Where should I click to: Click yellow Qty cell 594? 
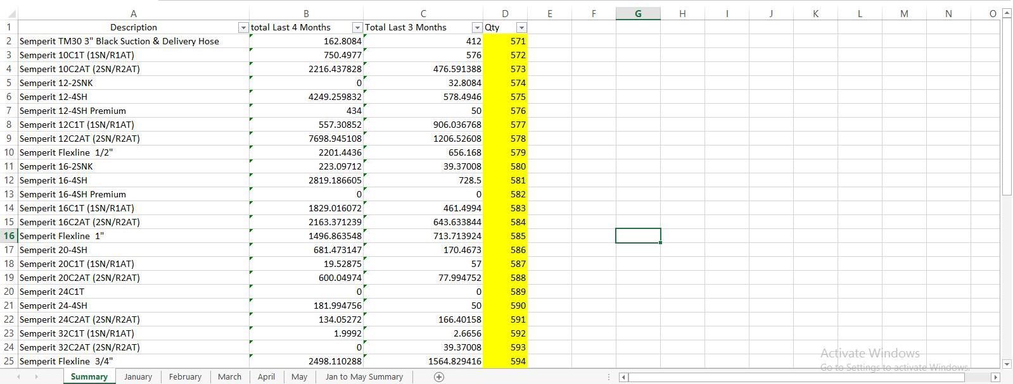[x=505, y=361]
